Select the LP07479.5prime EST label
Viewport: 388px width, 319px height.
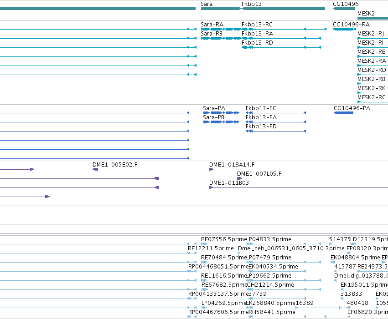269,258
